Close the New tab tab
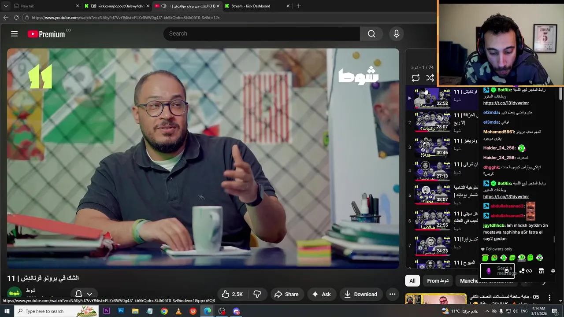The image size is (564, 317). [78, 6]
